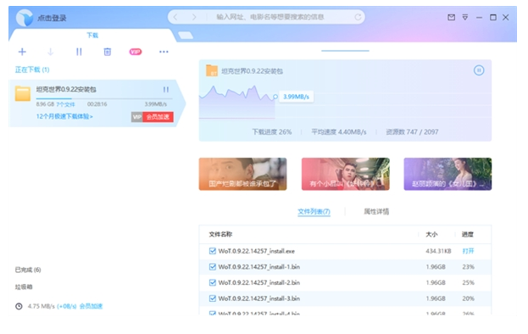
Task: Open the 赵丽颖 promo thumbnail
Action: click(x=447, y=174)
